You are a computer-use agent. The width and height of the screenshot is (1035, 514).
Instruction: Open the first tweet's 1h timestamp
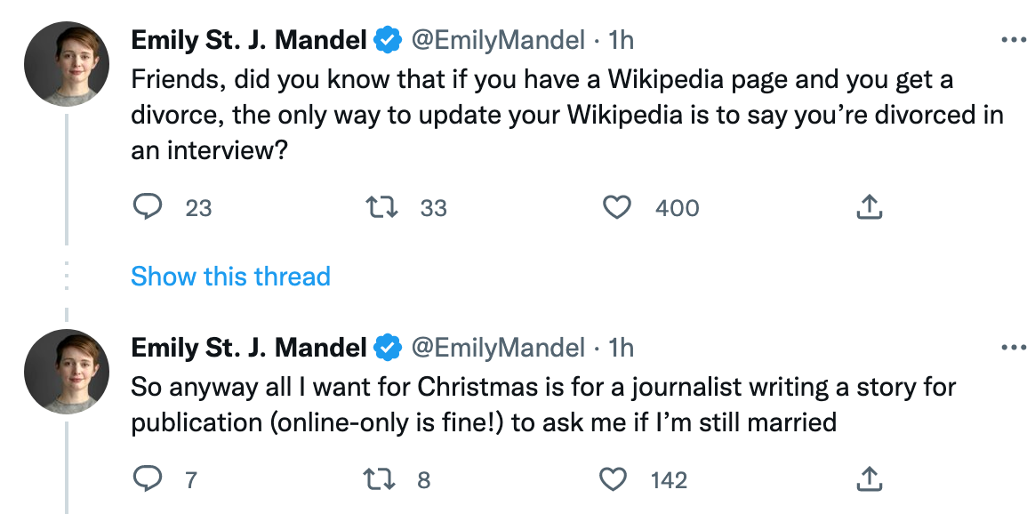619,37
